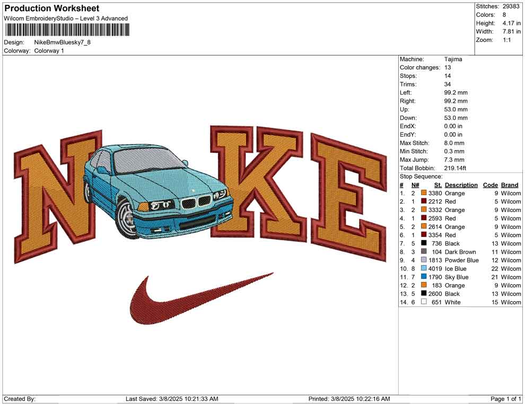This screenshot has width=525, height=404.
Task: Click the swatch beside 4019 Ice Blue
Action: click(424, 268)
